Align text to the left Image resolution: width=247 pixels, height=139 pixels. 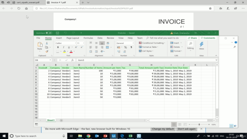click(x=91, y=47)
